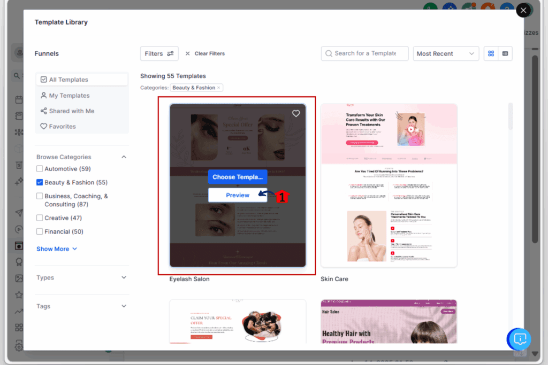The image size is (548, 365).
Task: Click the Showing 55 Templates text
Action: click(173, 76)
